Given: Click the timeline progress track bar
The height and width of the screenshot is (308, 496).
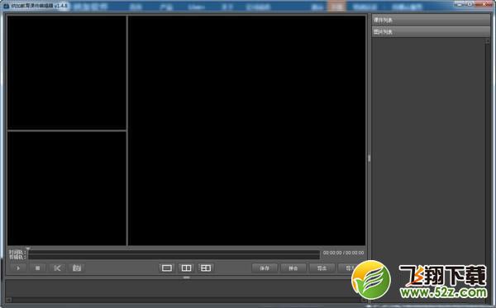Looking at the screenshot, I should coord(174,254).
